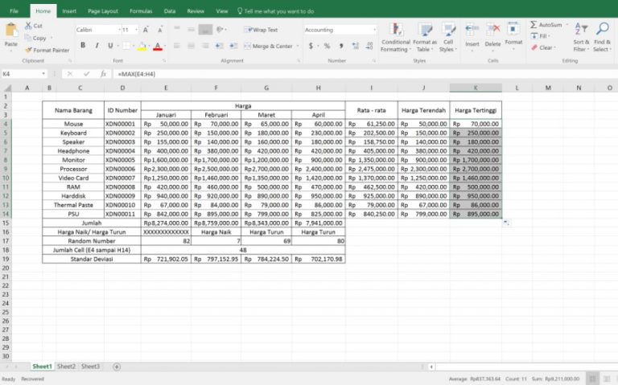Click the Insert Function fx icon
Image resolution: width=618 pixels, height=385 pixels.
click(x=103, y=74)
